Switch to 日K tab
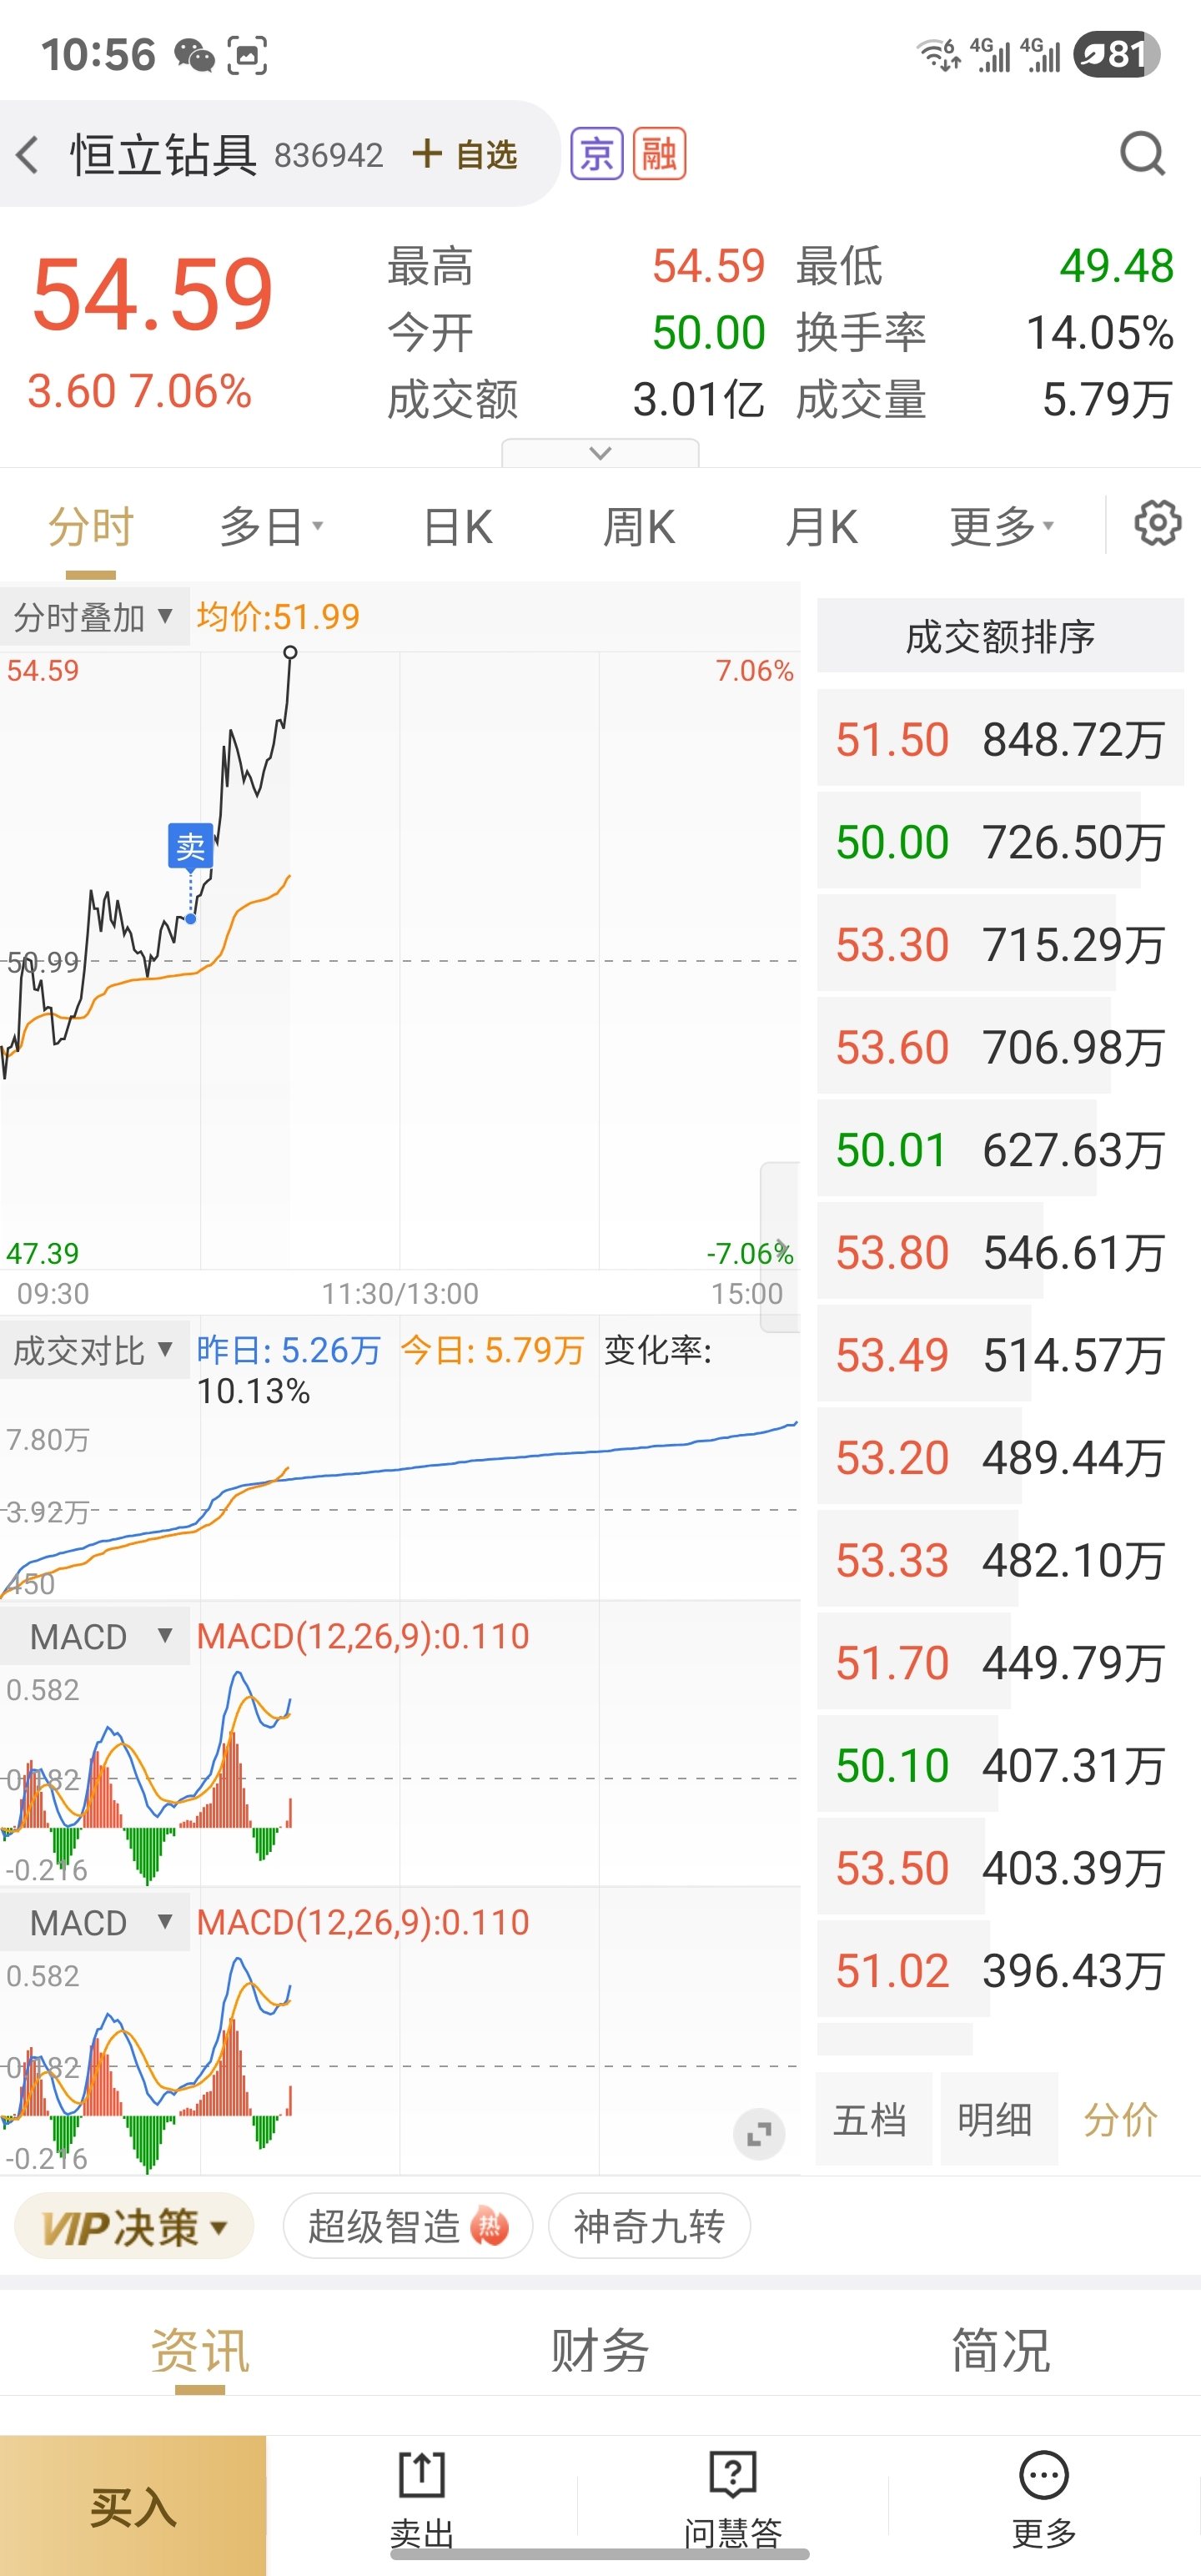Screen dimensions: 1201x2576 [458, 526]
